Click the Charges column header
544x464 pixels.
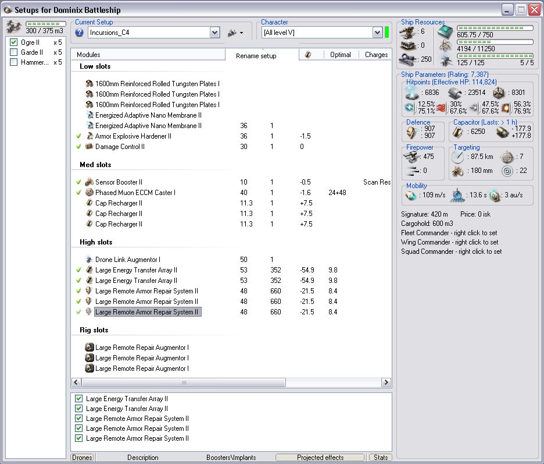tap(376, 55)
